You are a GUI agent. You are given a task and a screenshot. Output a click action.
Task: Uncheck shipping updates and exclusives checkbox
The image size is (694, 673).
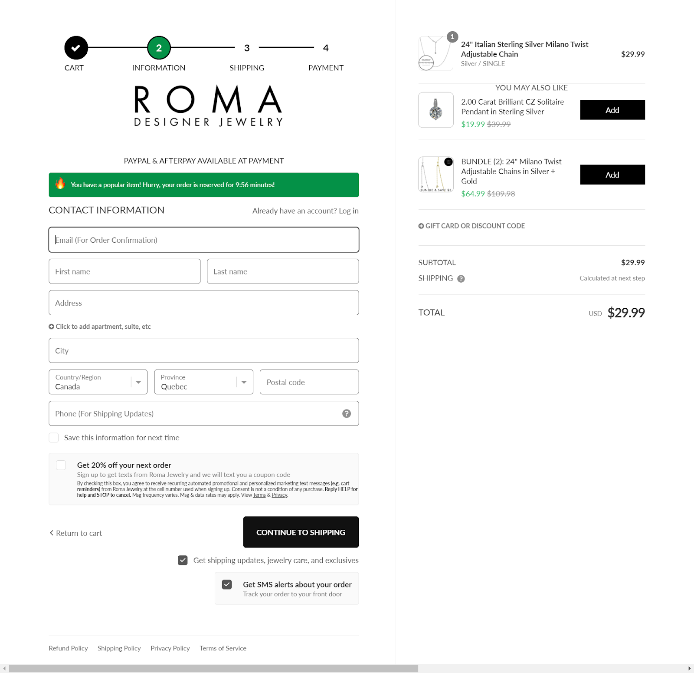click(x=183, y=560)
